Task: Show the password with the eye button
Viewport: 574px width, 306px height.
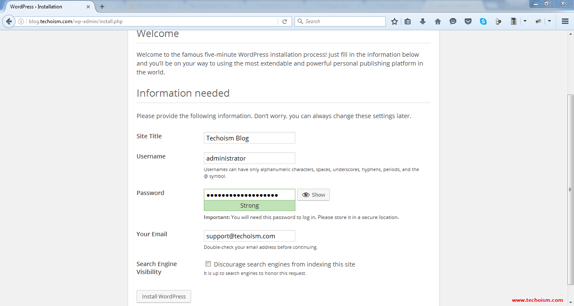Action: 313,195
